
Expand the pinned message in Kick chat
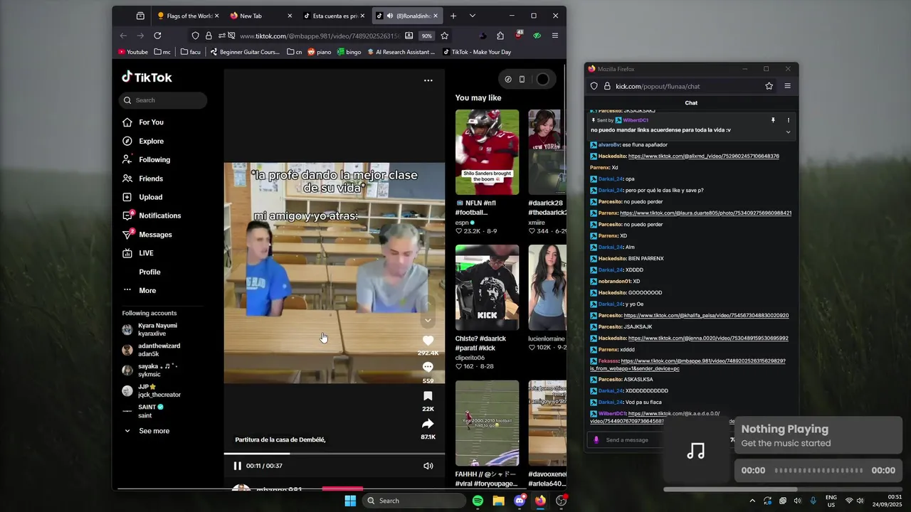[788, 132]
